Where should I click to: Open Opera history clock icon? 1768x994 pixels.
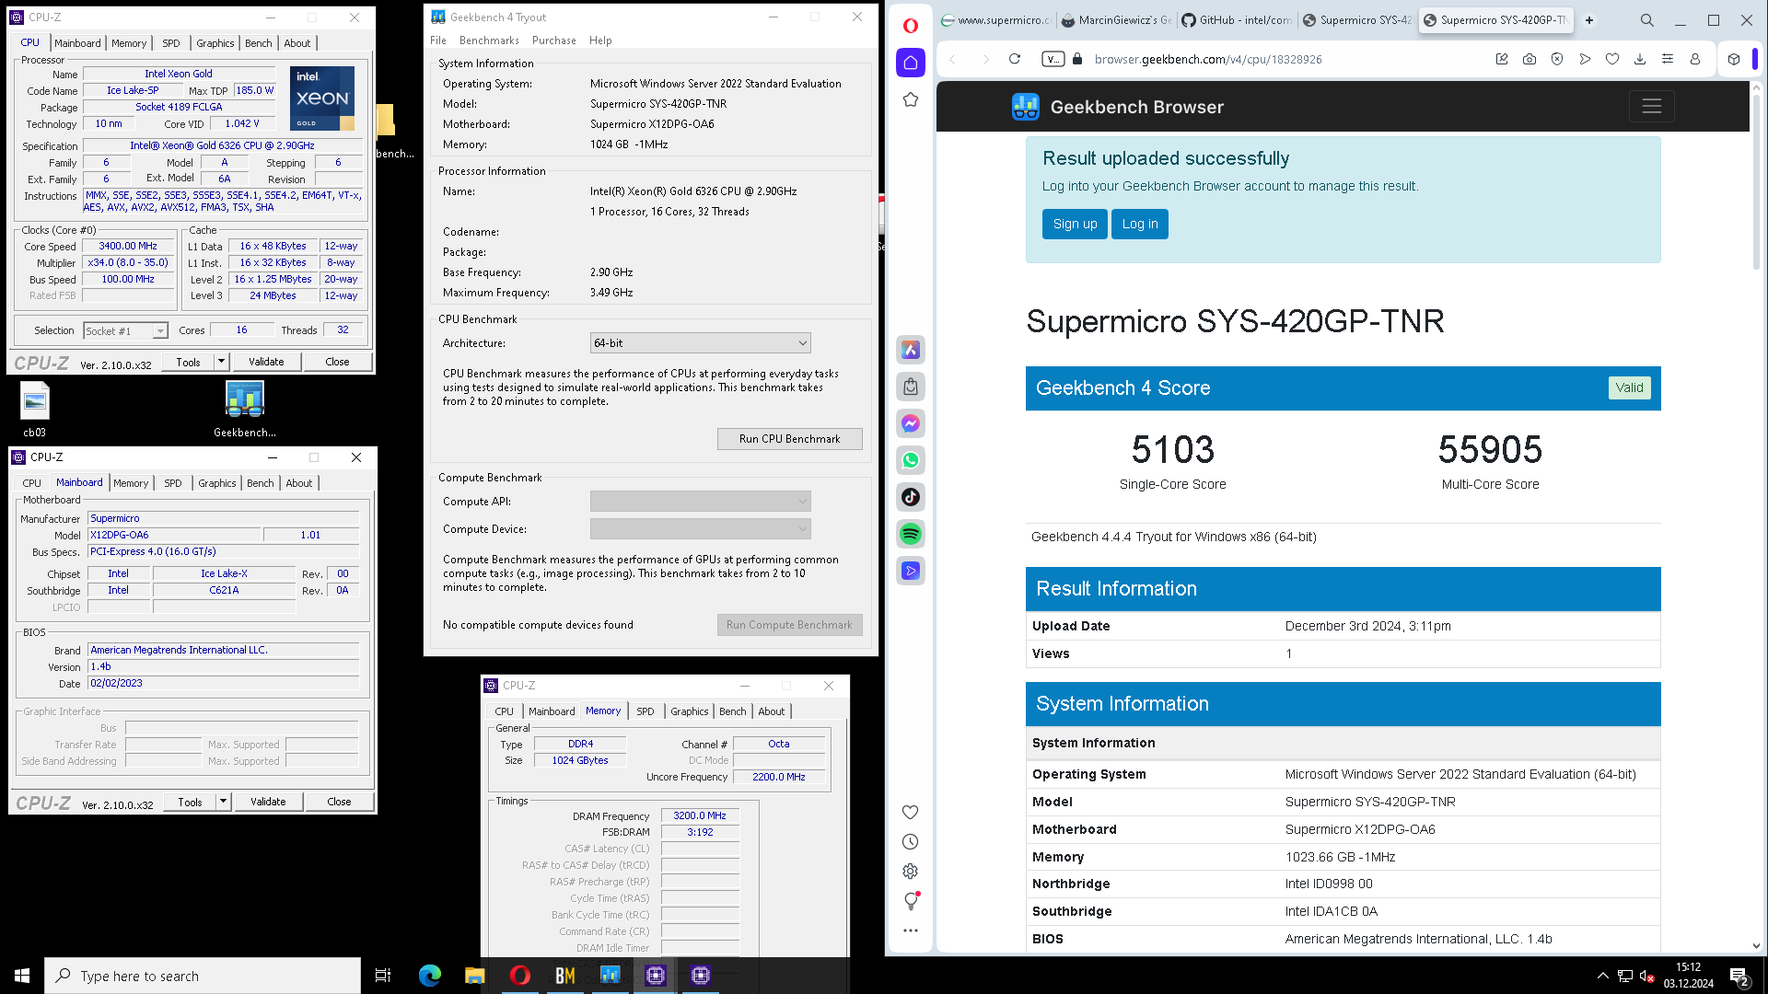click(911, 841)
